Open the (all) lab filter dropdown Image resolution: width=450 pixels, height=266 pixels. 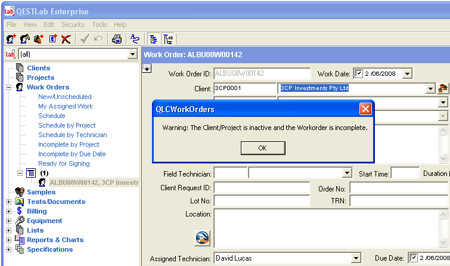tap(132, 54)
